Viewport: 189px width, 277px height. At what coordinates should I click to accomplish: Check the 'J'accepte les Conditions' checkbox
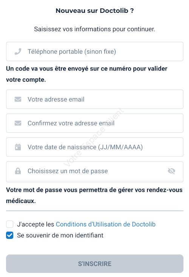point(10,224)
